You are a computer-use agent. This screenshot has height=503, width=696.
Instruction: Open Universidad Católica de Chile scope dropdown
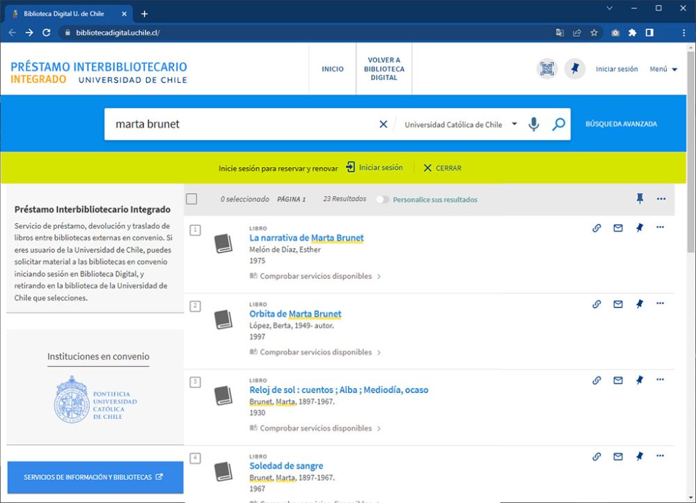pyautogui.click(x=460, y=125)
